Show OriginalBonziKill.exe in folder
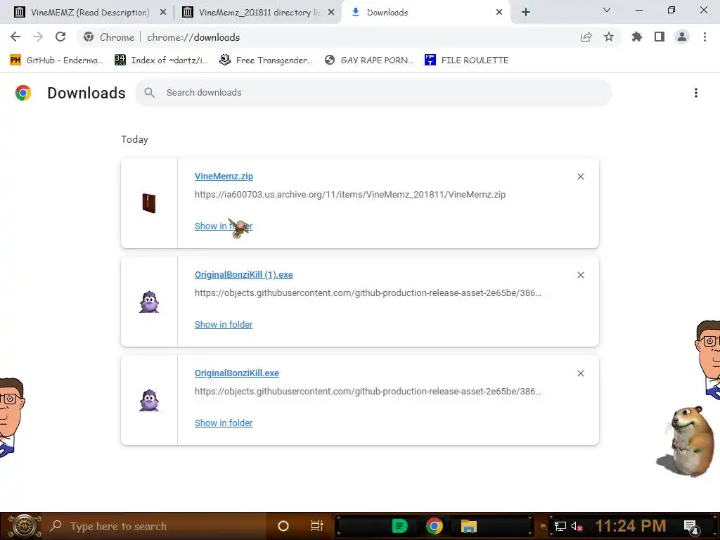This screenshot has width=720, height=540. (x=224, y=423)
